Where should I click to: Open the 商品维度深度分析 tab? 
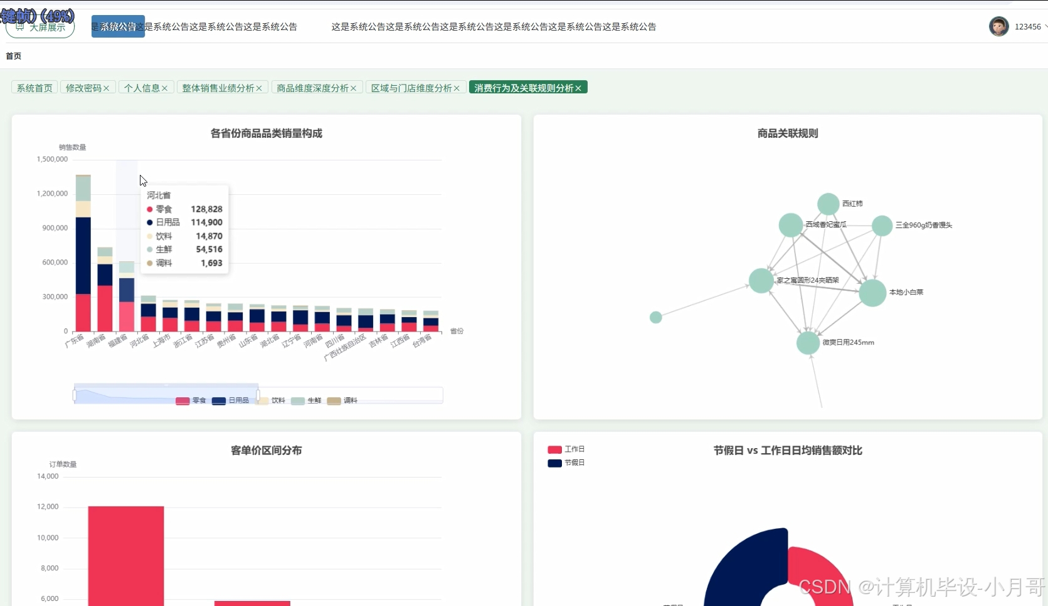point(312,88)
